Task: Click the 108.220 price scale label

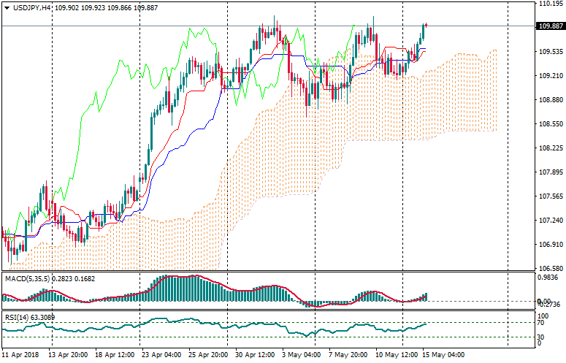Action: tap(548, 148)
